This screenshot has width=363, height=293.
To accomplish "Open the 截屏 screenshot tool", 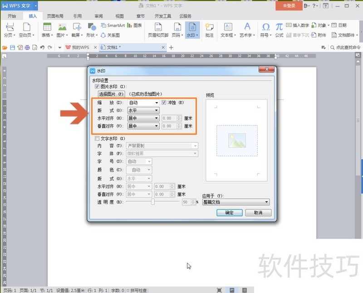I will point(77,30).
